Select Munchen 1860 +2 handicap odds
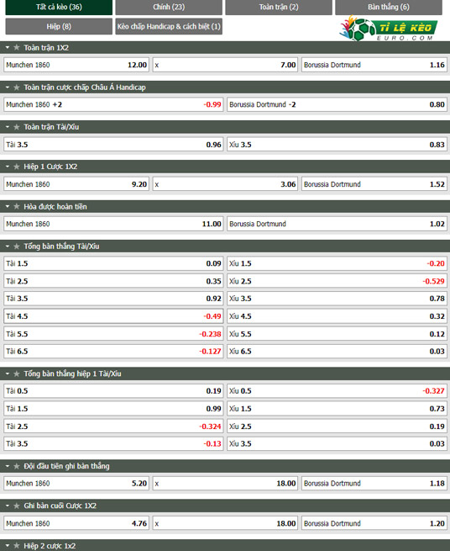The image size is (450, 551). [x=113, y=104]
